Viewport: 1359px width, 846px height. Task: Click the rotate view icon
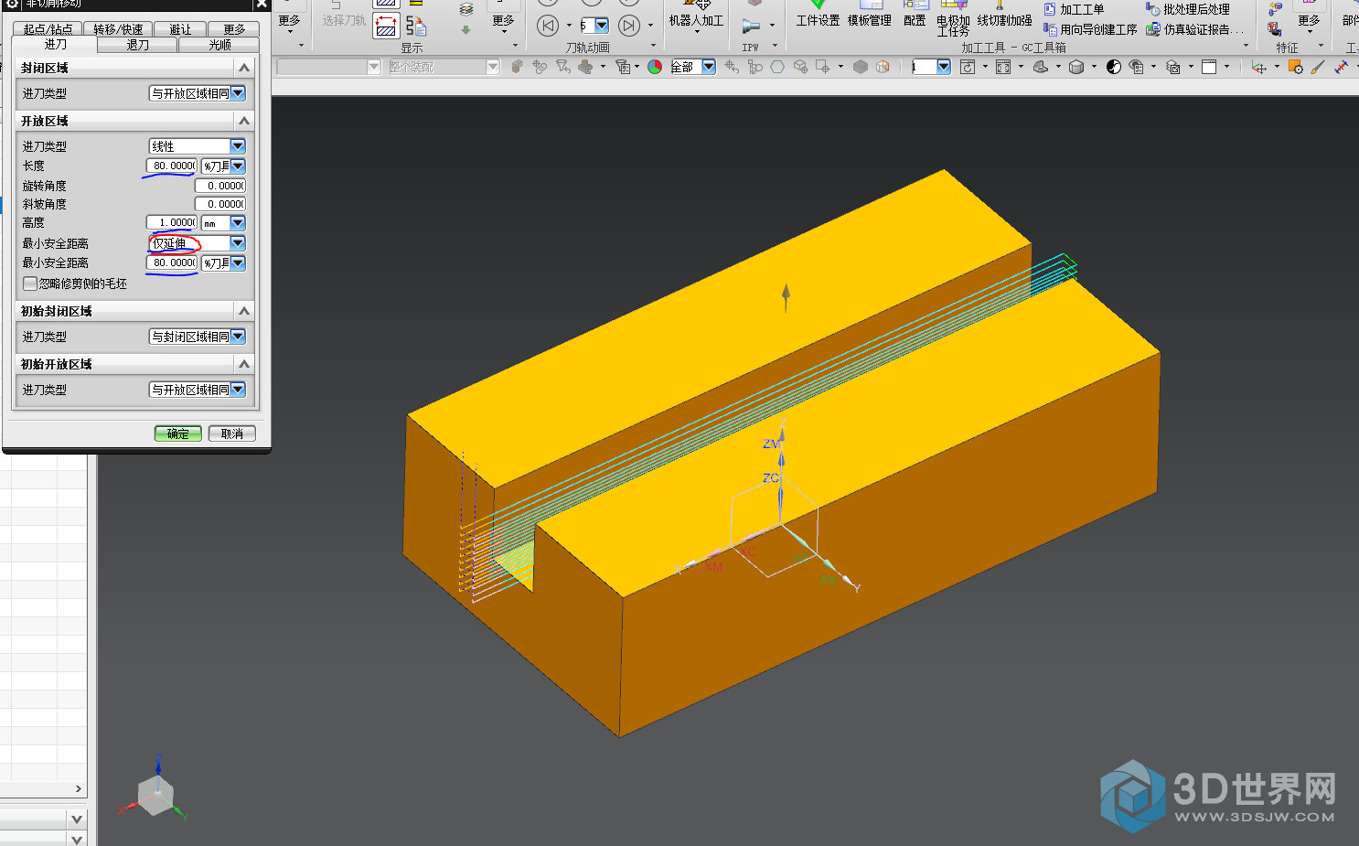coord(968,67)
